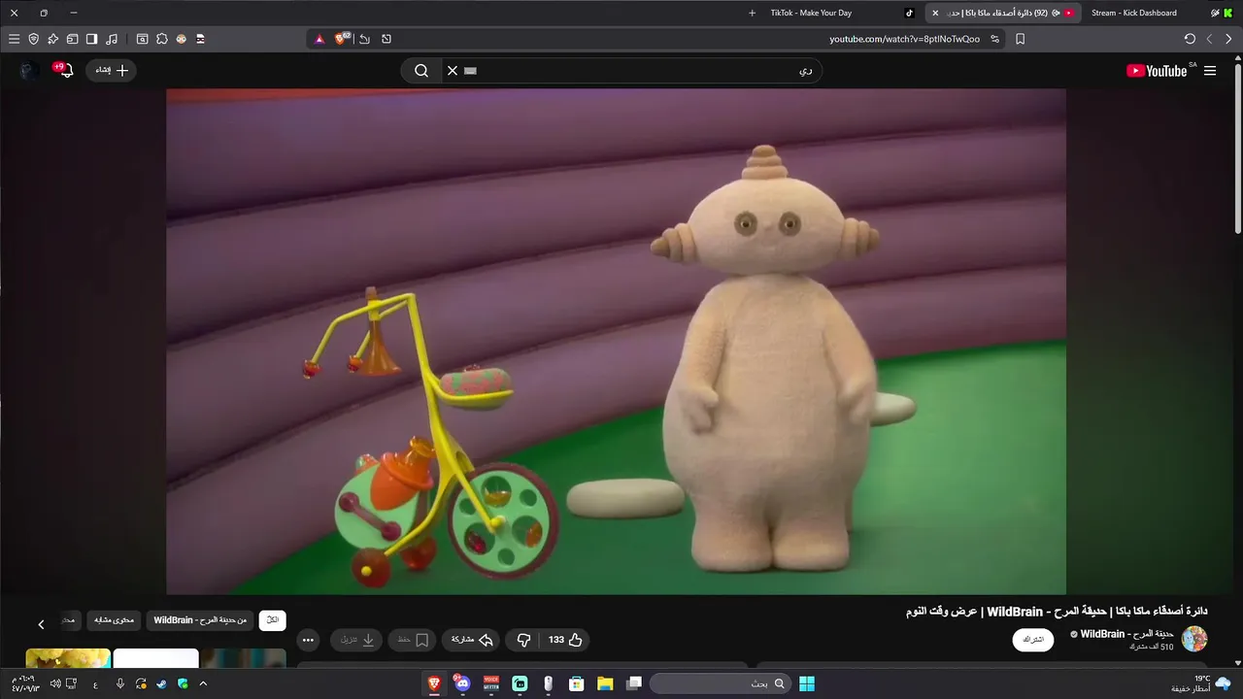Open the Brave main hamburger menu
The image size is (1243, 699).
coord(14,39)
